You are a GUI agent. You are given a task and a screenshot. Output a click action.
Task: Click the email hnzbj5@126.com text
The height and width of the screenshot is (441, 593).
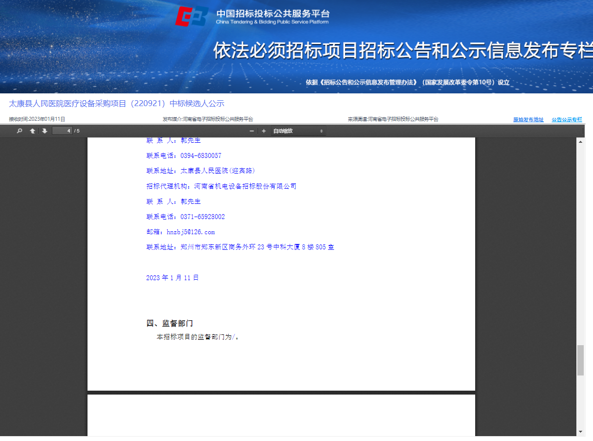click(x=190, y=232)
